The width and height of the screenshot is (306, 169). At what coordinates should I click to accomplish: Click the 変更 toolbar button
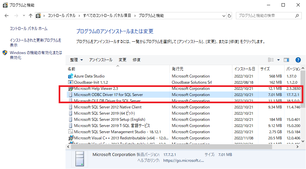click(x=122, y=60)
